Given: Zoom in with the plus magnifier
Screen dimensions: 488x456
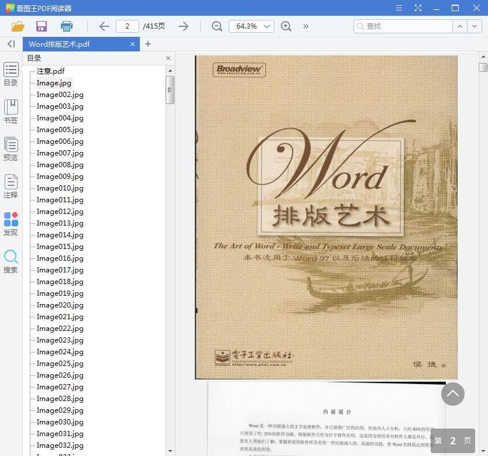Looking at the screenshot, I should (286, 26).
